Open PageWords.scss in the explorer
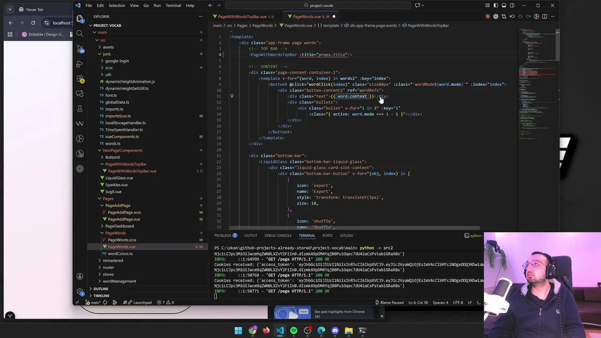Image resolution: width=601 pixels, height=338 pixels. click(x=122, y=240)
